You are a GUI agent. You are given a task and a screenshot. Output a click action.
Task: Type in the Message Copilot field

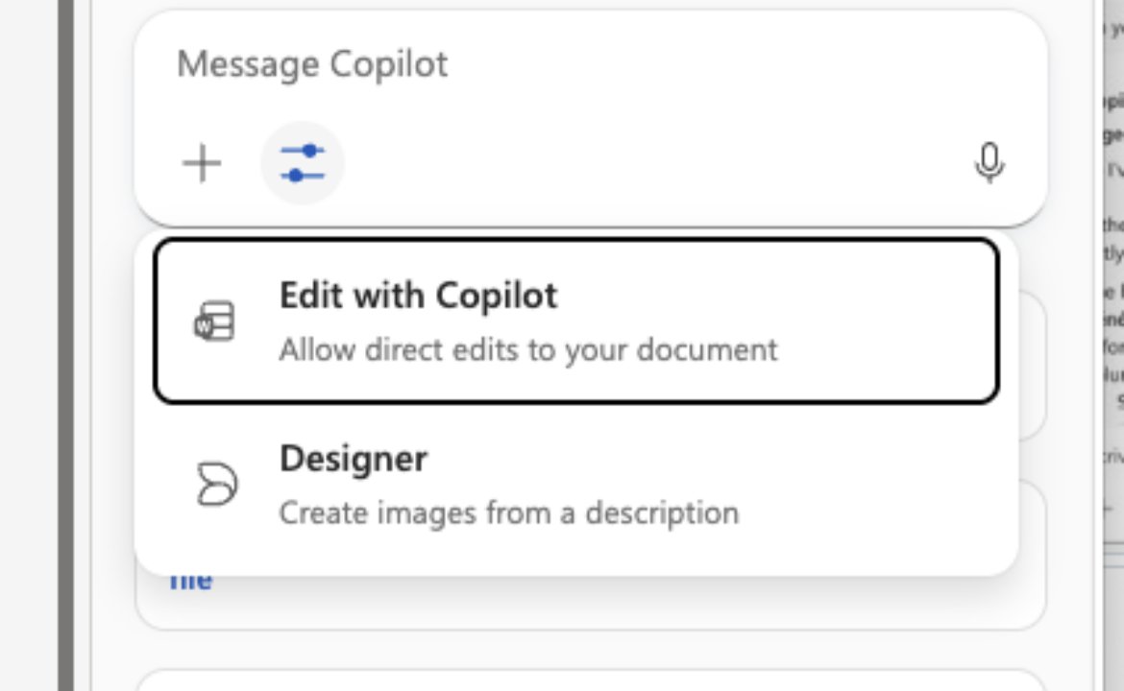click(x=589, y=64)
